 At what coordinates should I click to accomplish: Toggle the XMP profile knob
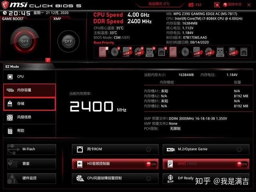tap(68, 41)
